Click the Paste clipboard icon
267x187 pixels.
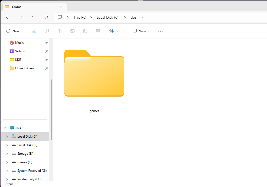coord(60,31)
